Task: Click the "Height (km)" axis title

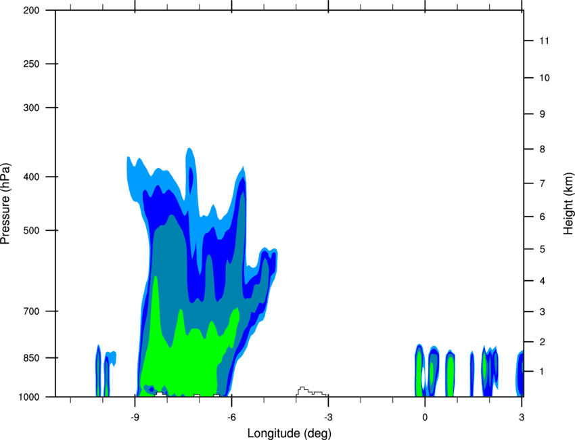Action: click(568, 203)
